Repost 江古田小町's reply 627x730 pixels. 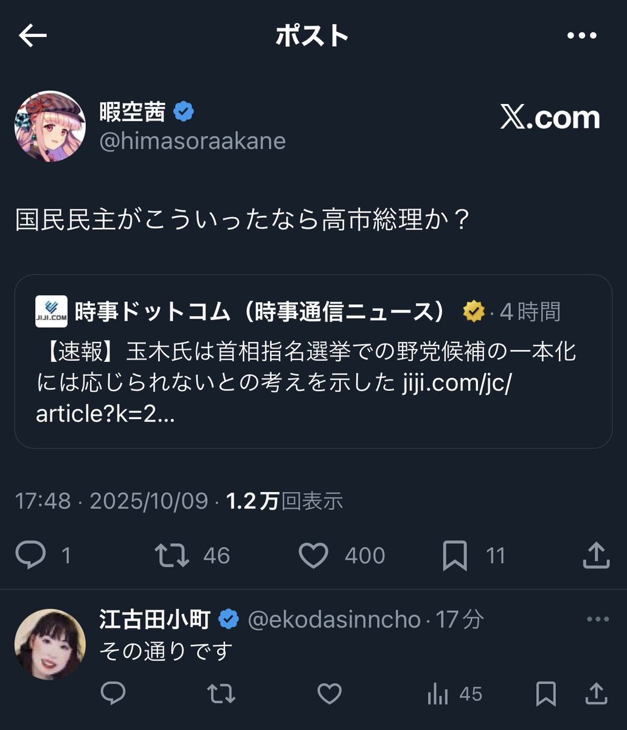pyautogui.click(x=221, y=693)
